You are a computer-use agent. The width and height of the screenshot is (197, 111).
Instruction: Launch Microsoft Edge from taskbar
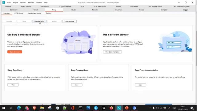coord(19,108)
